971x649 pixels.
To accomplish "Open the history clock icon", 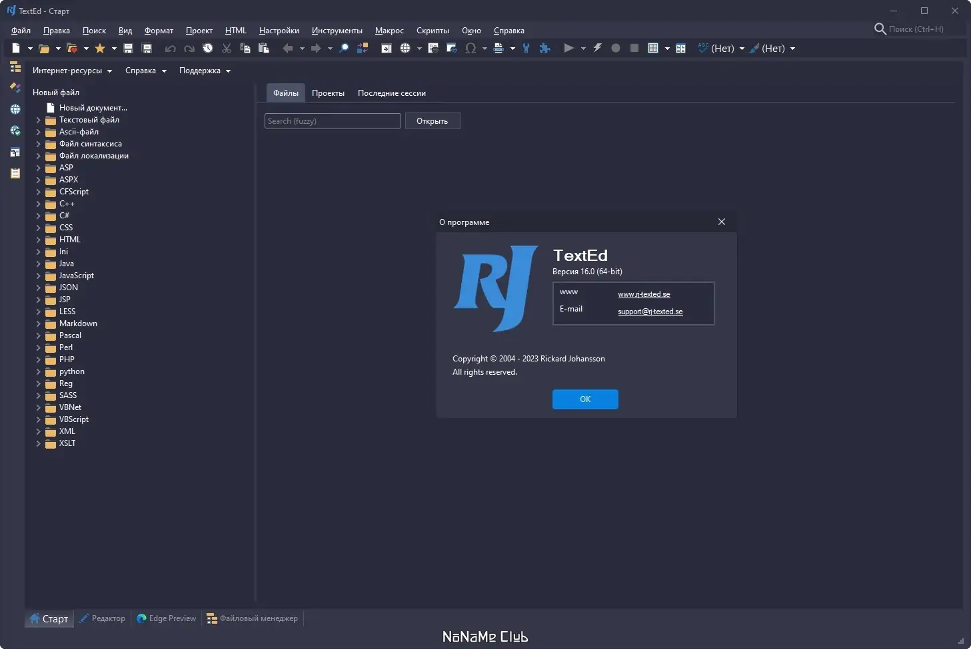I will (208, 48).
